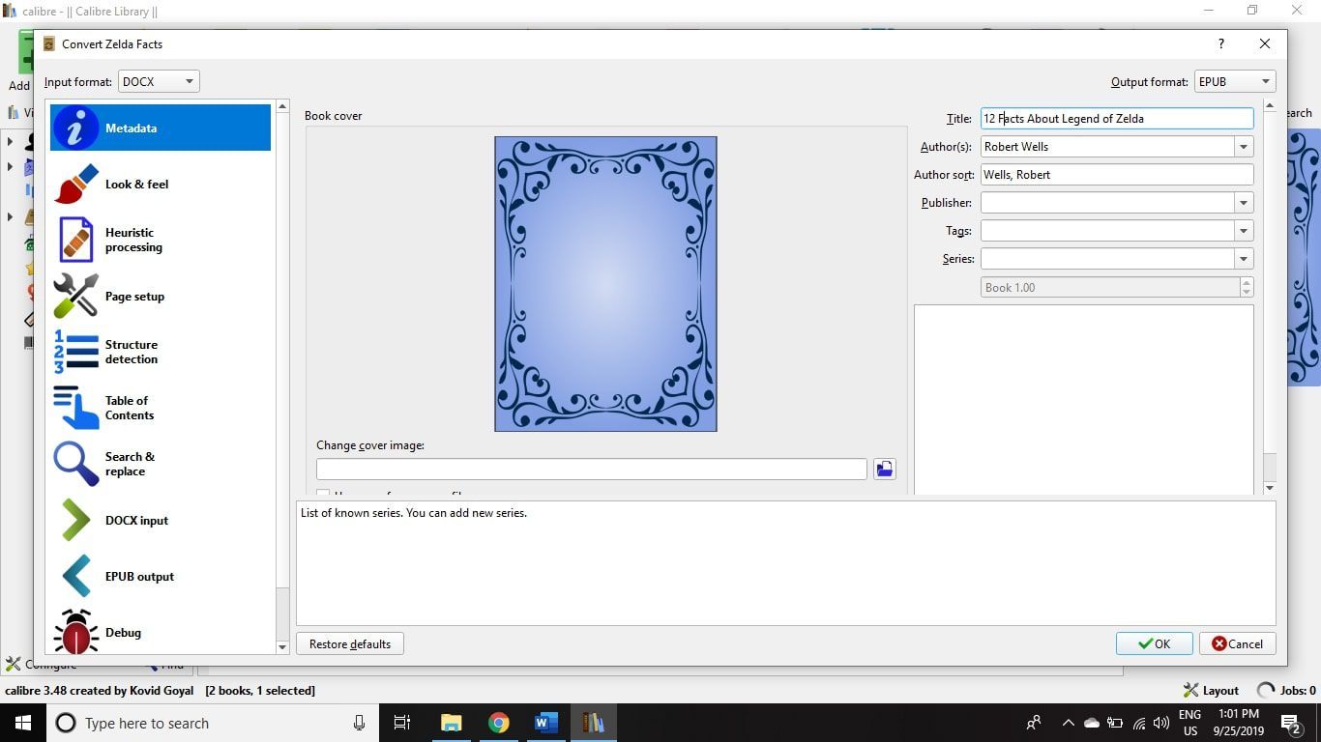Expand the Author(s) dropdown

pos(1244,147)
